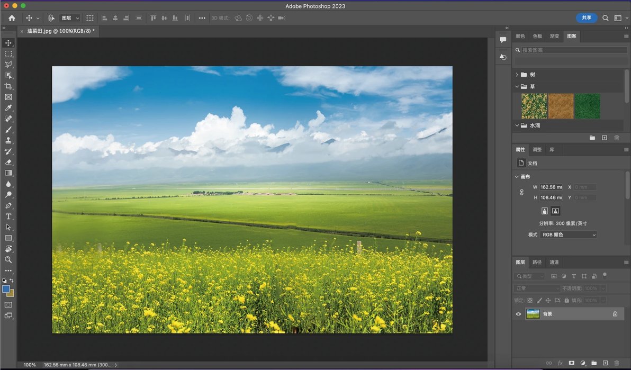Select the Eyedropper tool
The height and width of the screenshot is (370, 631).
point(8,108)
